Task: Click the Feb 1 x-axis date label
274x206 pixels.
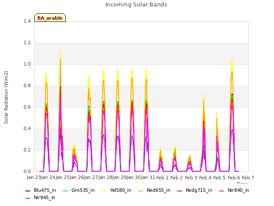Action: (x=162, y=178)
